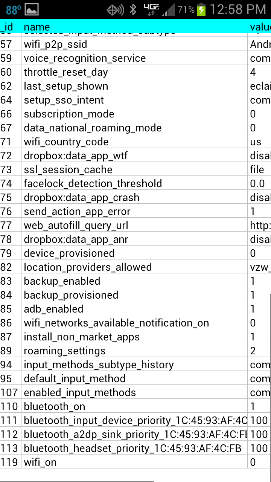
Task: Select the name column header
Action: [x=37, y=27]
